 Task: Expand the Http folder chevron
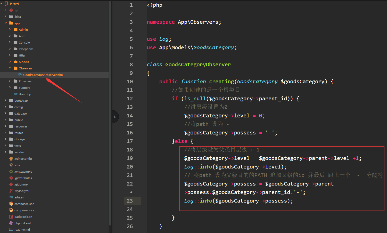pyautogui.click(x=10, y=55)
